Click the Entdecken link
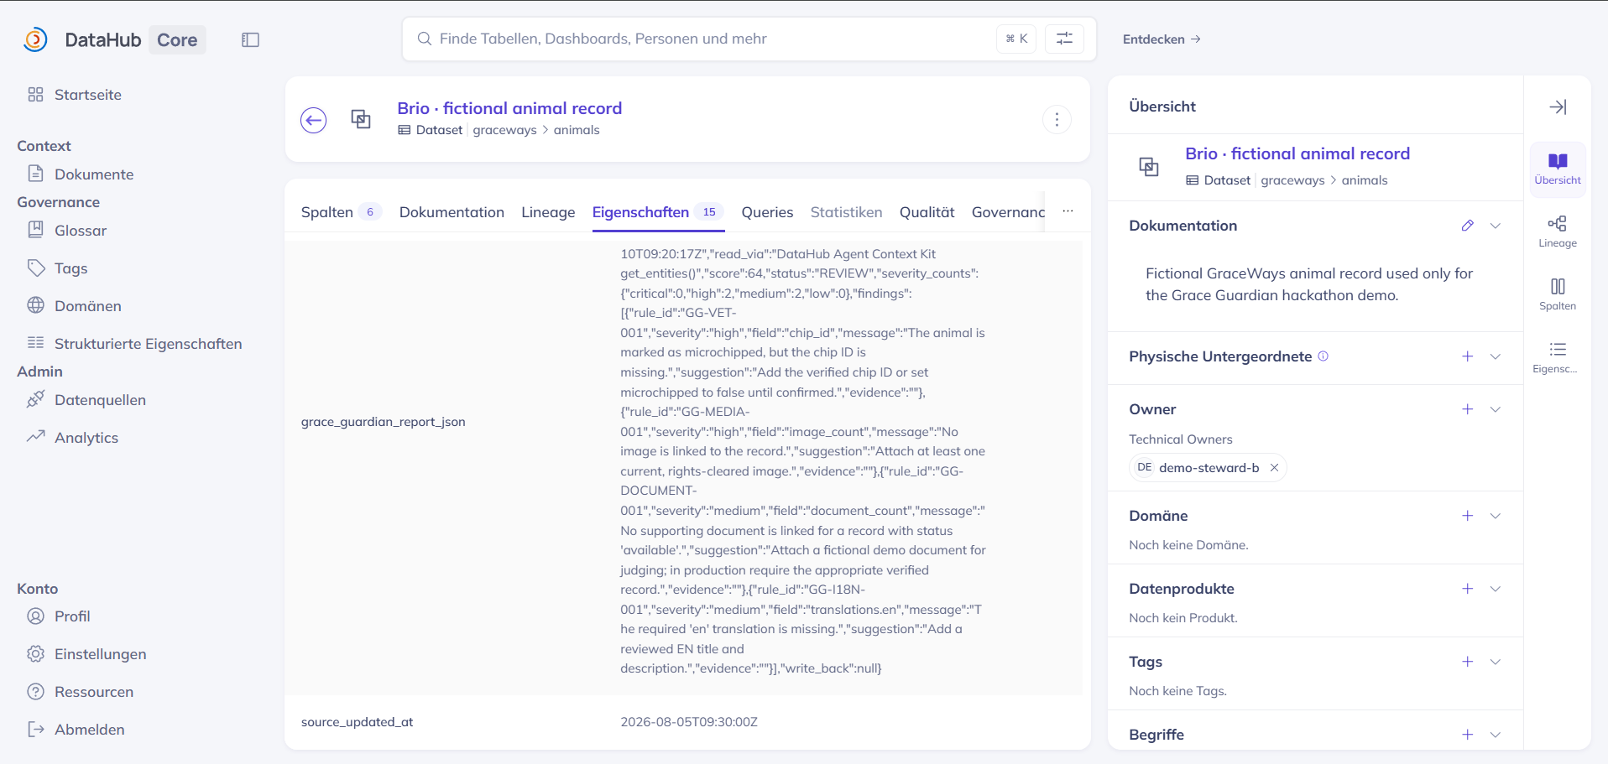This screenshot has width=1608, height=764. pyautogui.click(x=1162, y=39)
